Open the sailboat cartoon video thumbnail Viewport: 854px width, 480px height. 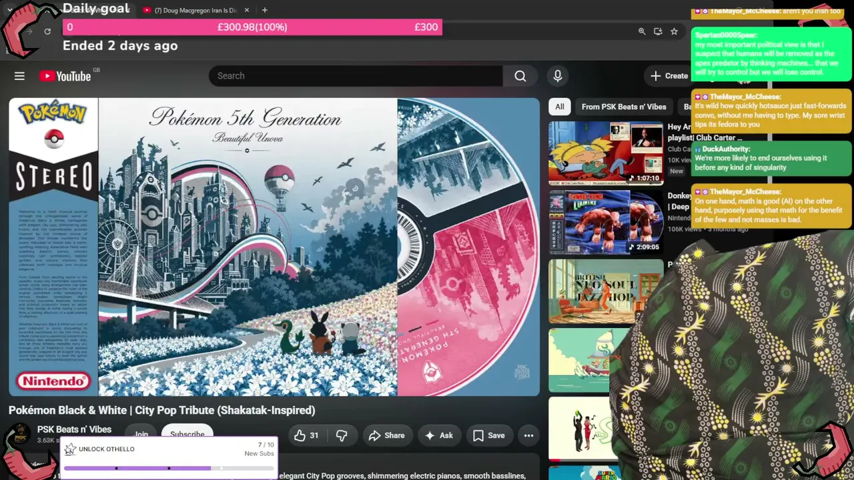(x=580, y=360)
